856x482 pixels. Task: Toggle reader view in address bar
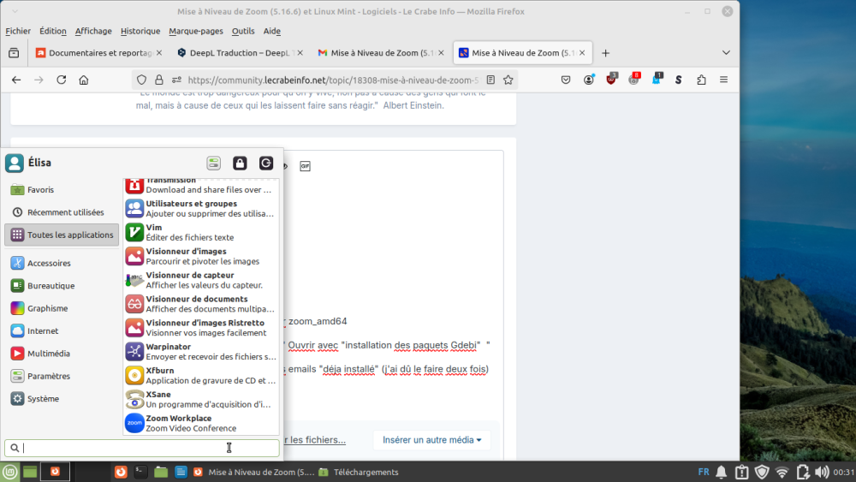coord(490,80)
